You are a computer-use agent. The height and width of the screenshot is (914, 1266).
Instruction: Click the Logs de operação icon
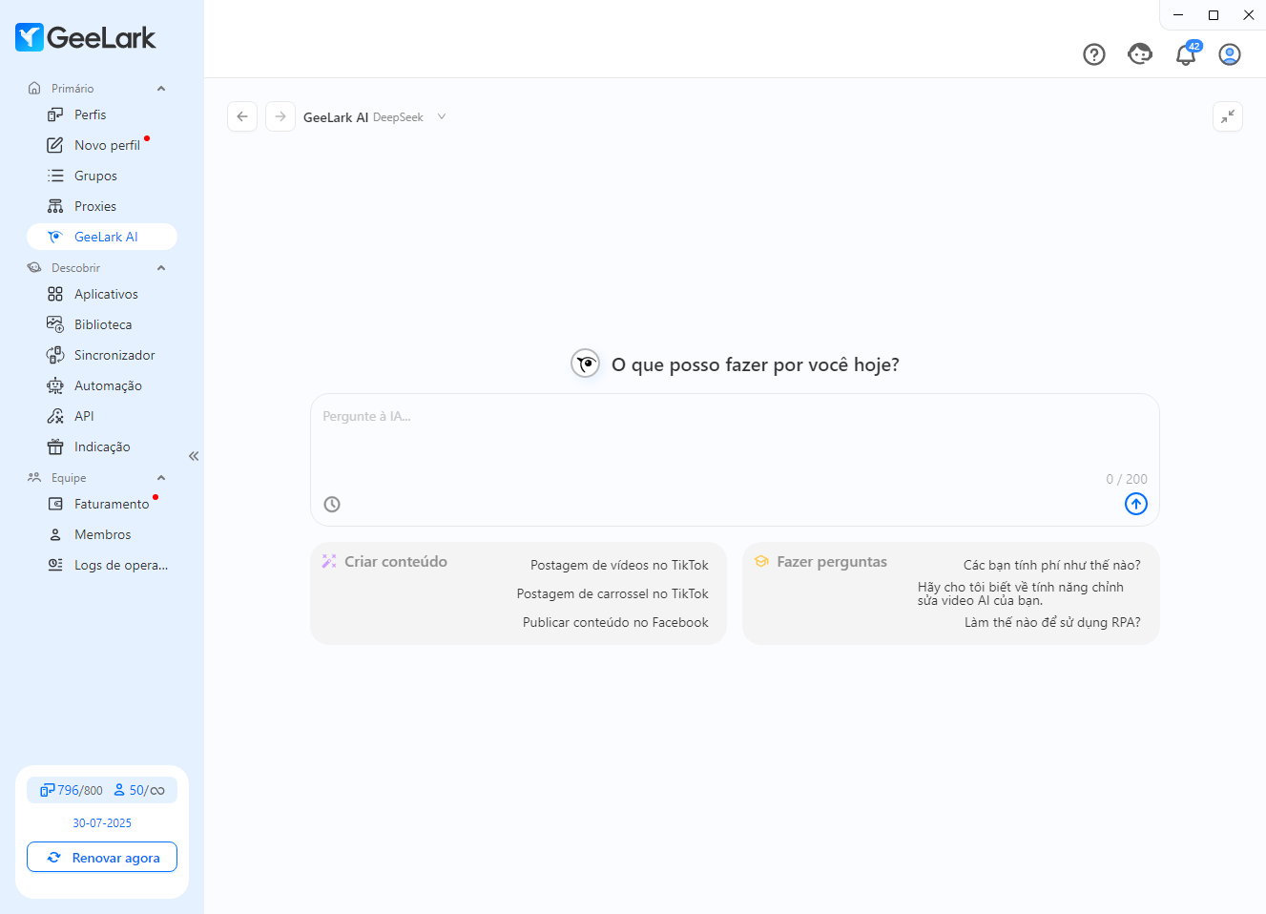click(55, 565)
